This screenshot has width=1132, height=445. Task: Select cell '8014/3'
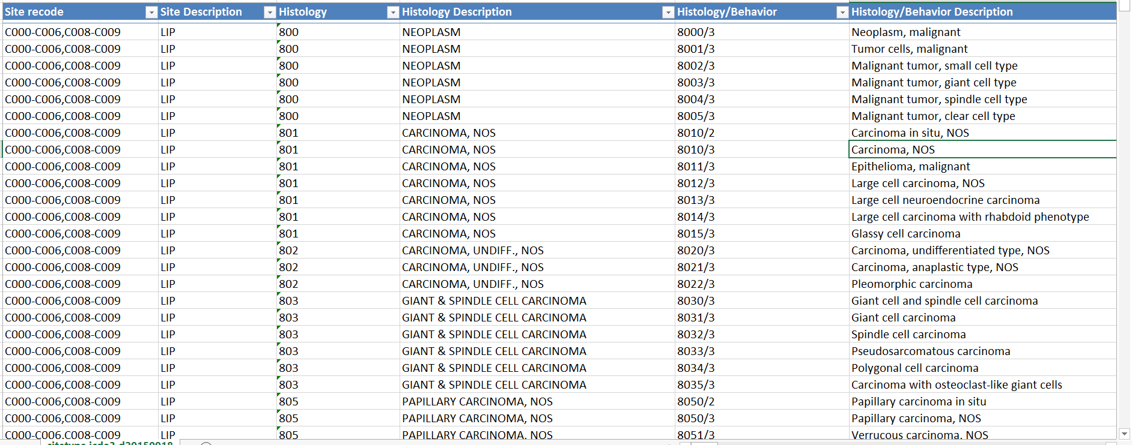coord(762,217)
